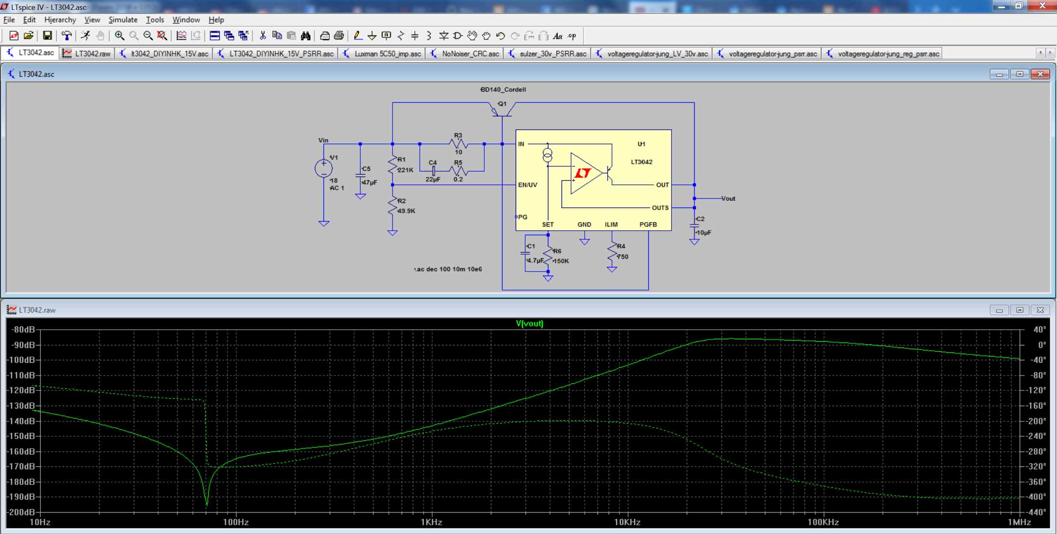Open the Control Panel hammer icon
This screenshot has height=534, width=1057.
click(67, 36)
